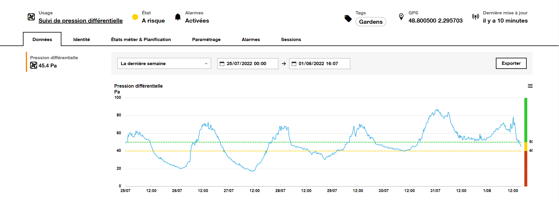Click the start date field 25/07/2022 00:00
This screenshot has height=202, width=559.
coord(250,64)
